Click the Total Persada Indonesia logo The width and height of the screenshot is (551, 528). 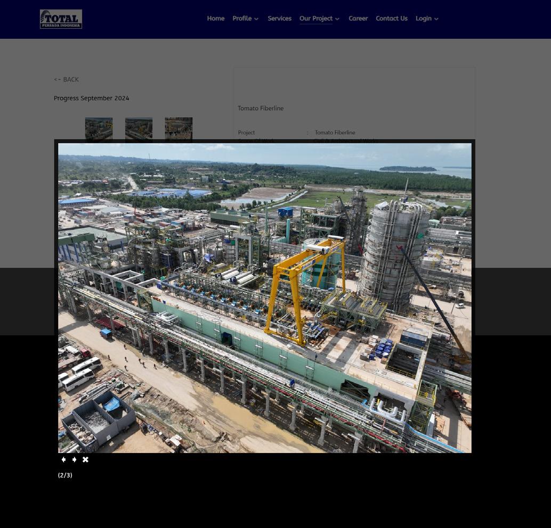point(61,19)
